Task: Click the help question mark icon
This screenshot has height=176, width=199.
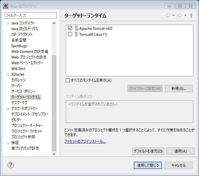Action: pos(11,165)
